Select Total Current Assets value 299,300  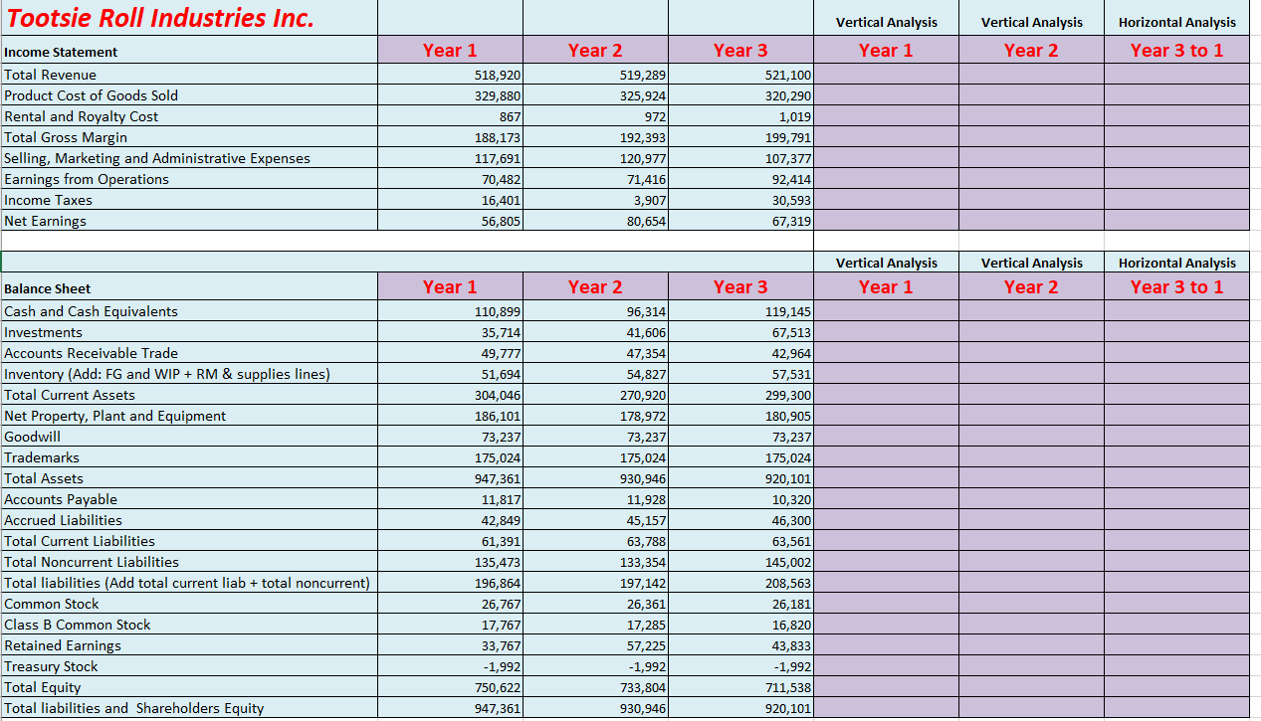740,395
